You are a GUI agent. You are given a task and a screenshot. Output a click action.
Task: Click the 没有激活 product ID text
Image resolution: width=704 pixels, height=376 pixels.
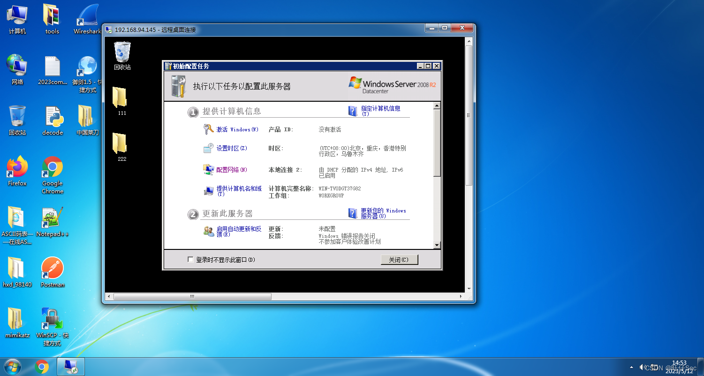[330, 129]
